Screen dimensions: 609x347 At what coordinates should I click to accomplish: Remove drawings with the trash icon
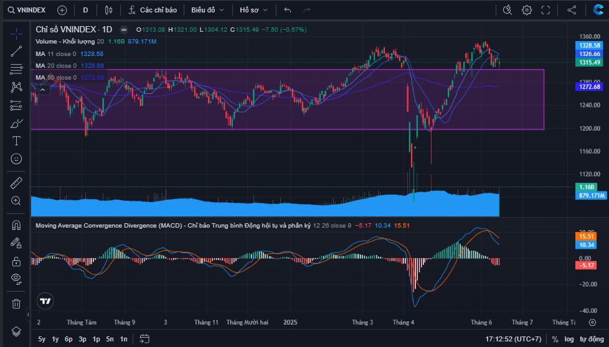coord(16,303)
